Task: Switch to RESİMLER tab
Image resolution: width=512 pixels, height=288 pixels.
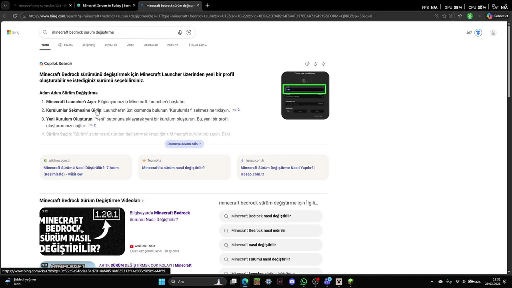Action: [111, 45]
